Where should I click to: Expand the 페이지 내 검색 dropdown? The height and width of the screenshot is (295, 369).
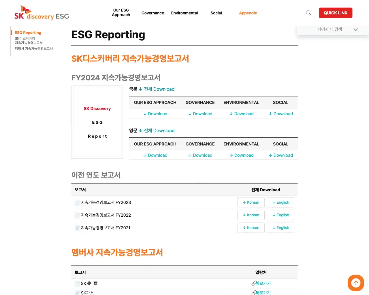[333, 29]
